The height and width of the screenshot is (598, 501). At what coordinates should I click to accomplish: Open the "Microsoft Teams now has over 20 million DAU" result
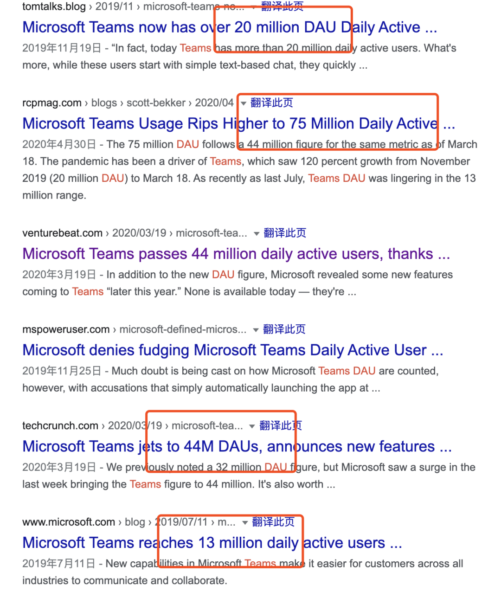pyautogui.click(x=229, y=28)
